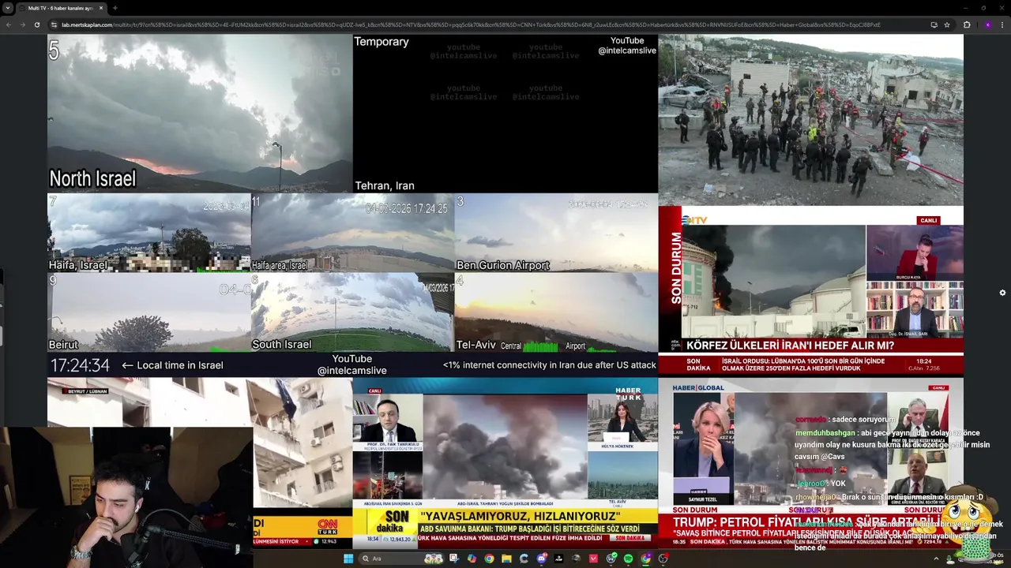
Task: Go back in browser history
Action: click(9, 24)
